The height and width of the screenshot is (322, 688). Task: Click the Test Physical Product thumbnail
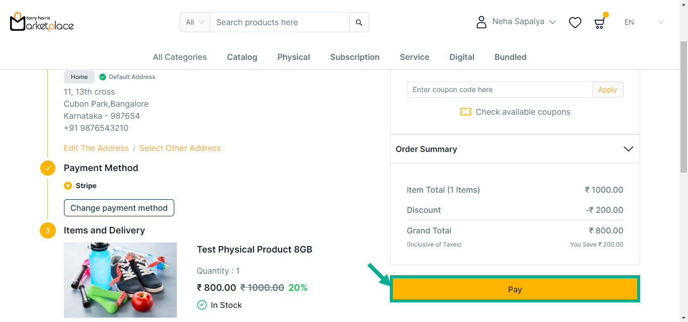coord(120,280)
